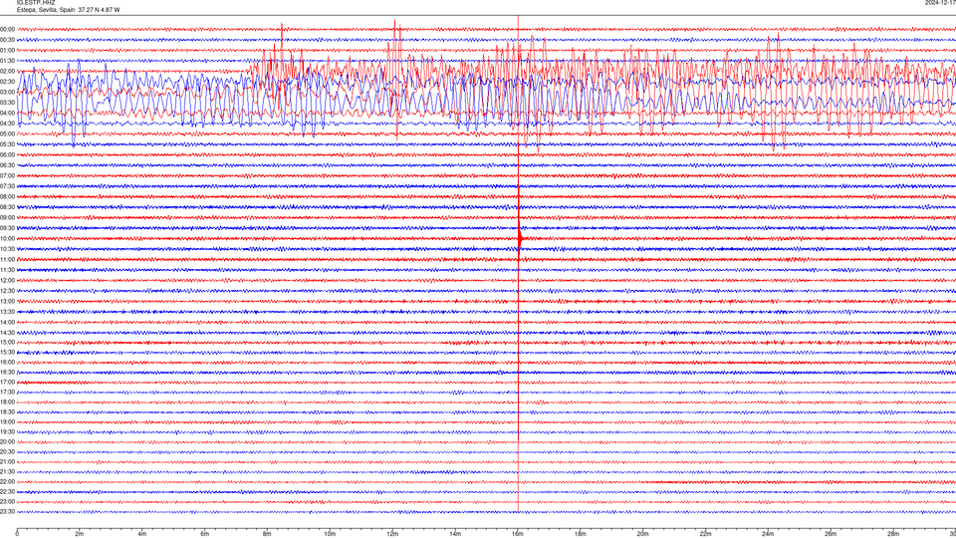Click the 14m axis tick label
This screenshot has height=538, width=956.
tap(455, 534)
